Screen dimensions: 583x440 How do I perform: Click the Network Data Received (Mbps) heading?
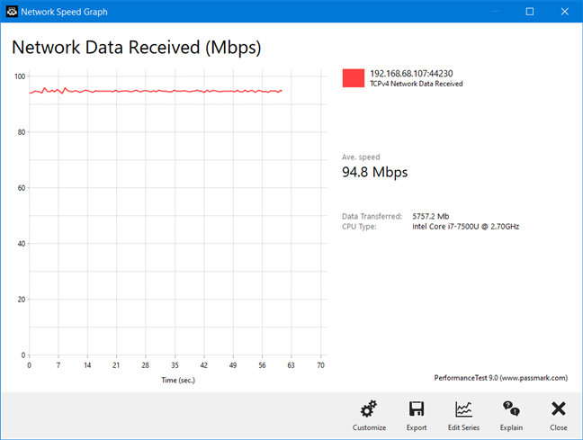coord(137,48)
